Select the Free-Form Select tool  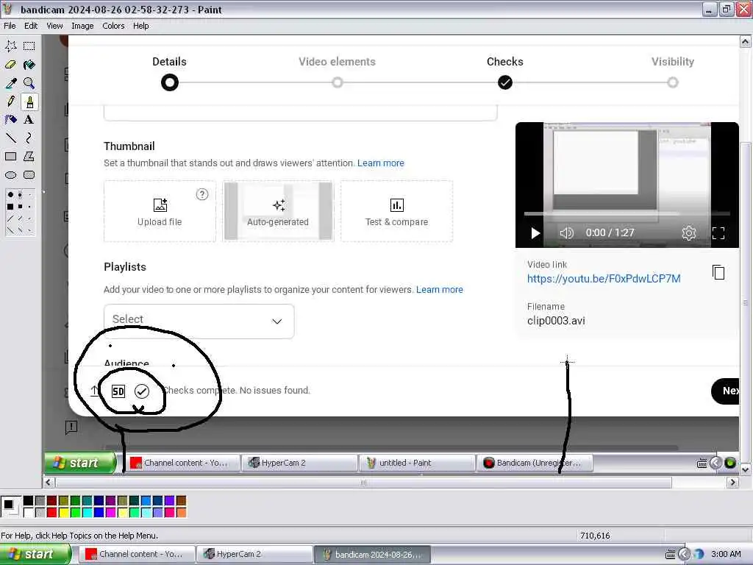tap(10, 46)
